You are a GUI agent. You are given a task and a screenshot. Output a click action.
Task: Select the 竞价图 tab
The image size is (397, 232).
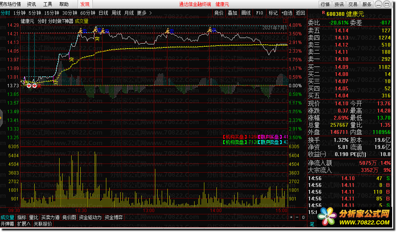click(x=69, y=217)
